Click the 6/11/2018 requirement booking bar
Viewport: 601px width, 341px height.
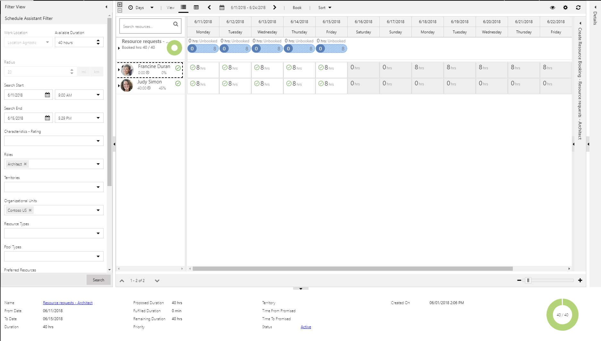[203, 48]
